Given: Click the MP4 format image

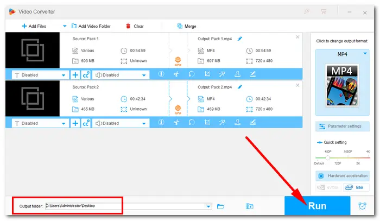Looking at the screenshot, I should tap(342, 85).
